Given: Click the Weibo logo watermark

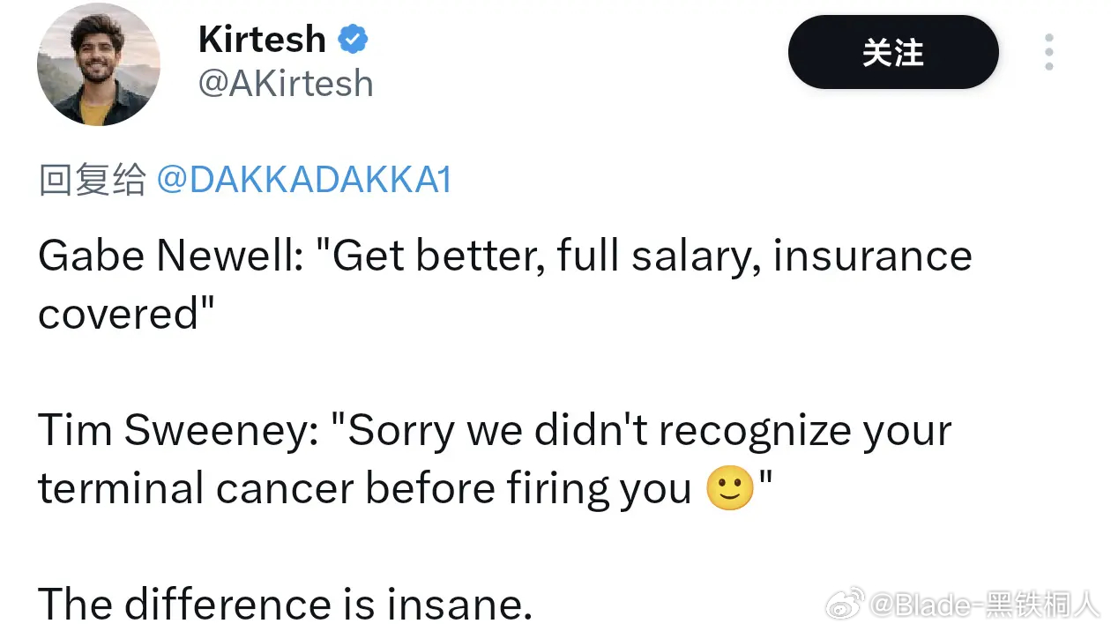Looking at the screenshot, I should pos(844,605).
